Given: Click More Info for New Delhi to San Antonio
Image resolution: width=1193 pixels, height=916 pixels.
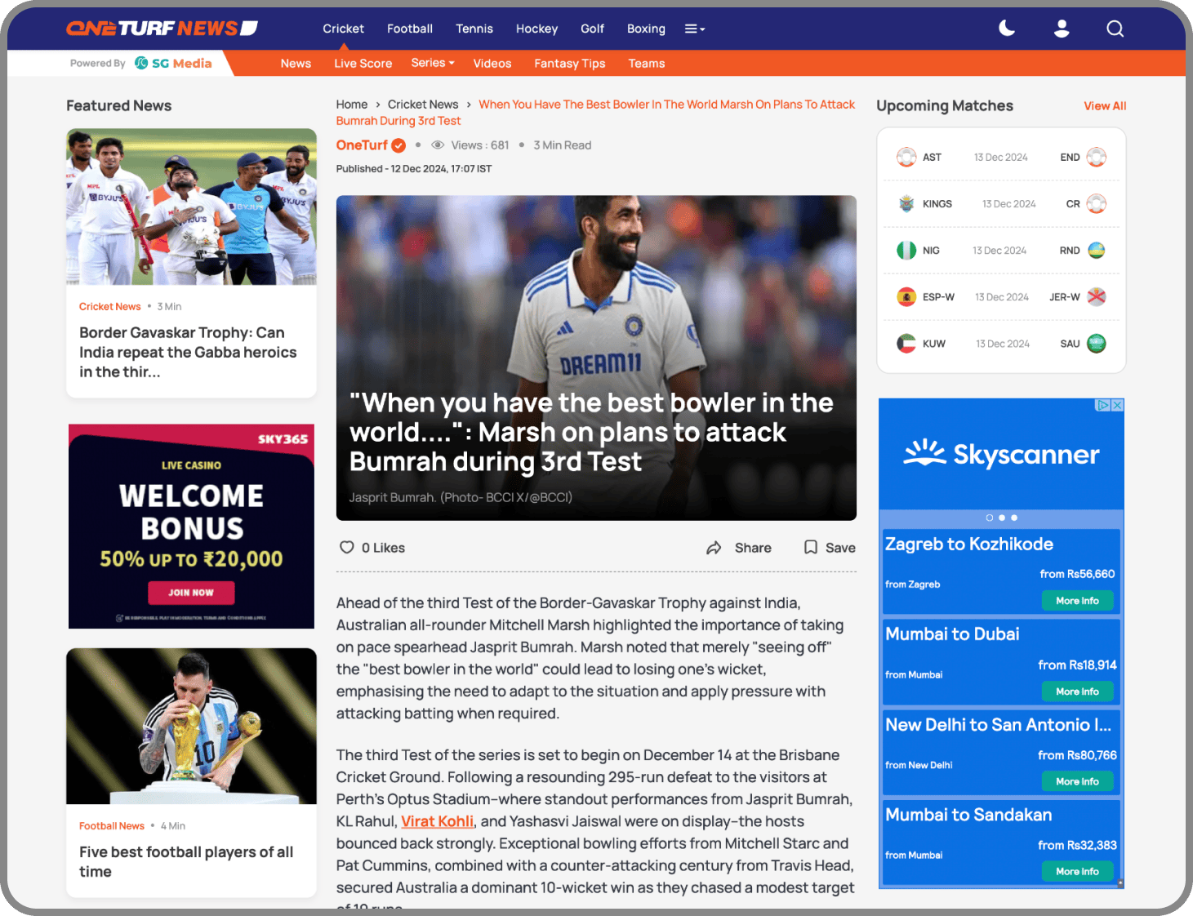Looking at the screenshot, I should [x=1077, y=781].
